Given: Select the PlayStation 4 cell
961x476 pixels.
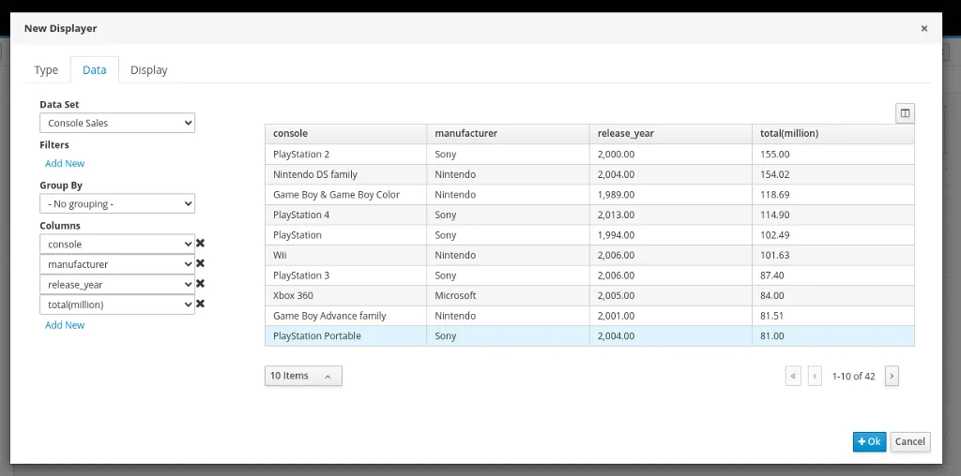Looking at the screenshot, I should [345, 215].
